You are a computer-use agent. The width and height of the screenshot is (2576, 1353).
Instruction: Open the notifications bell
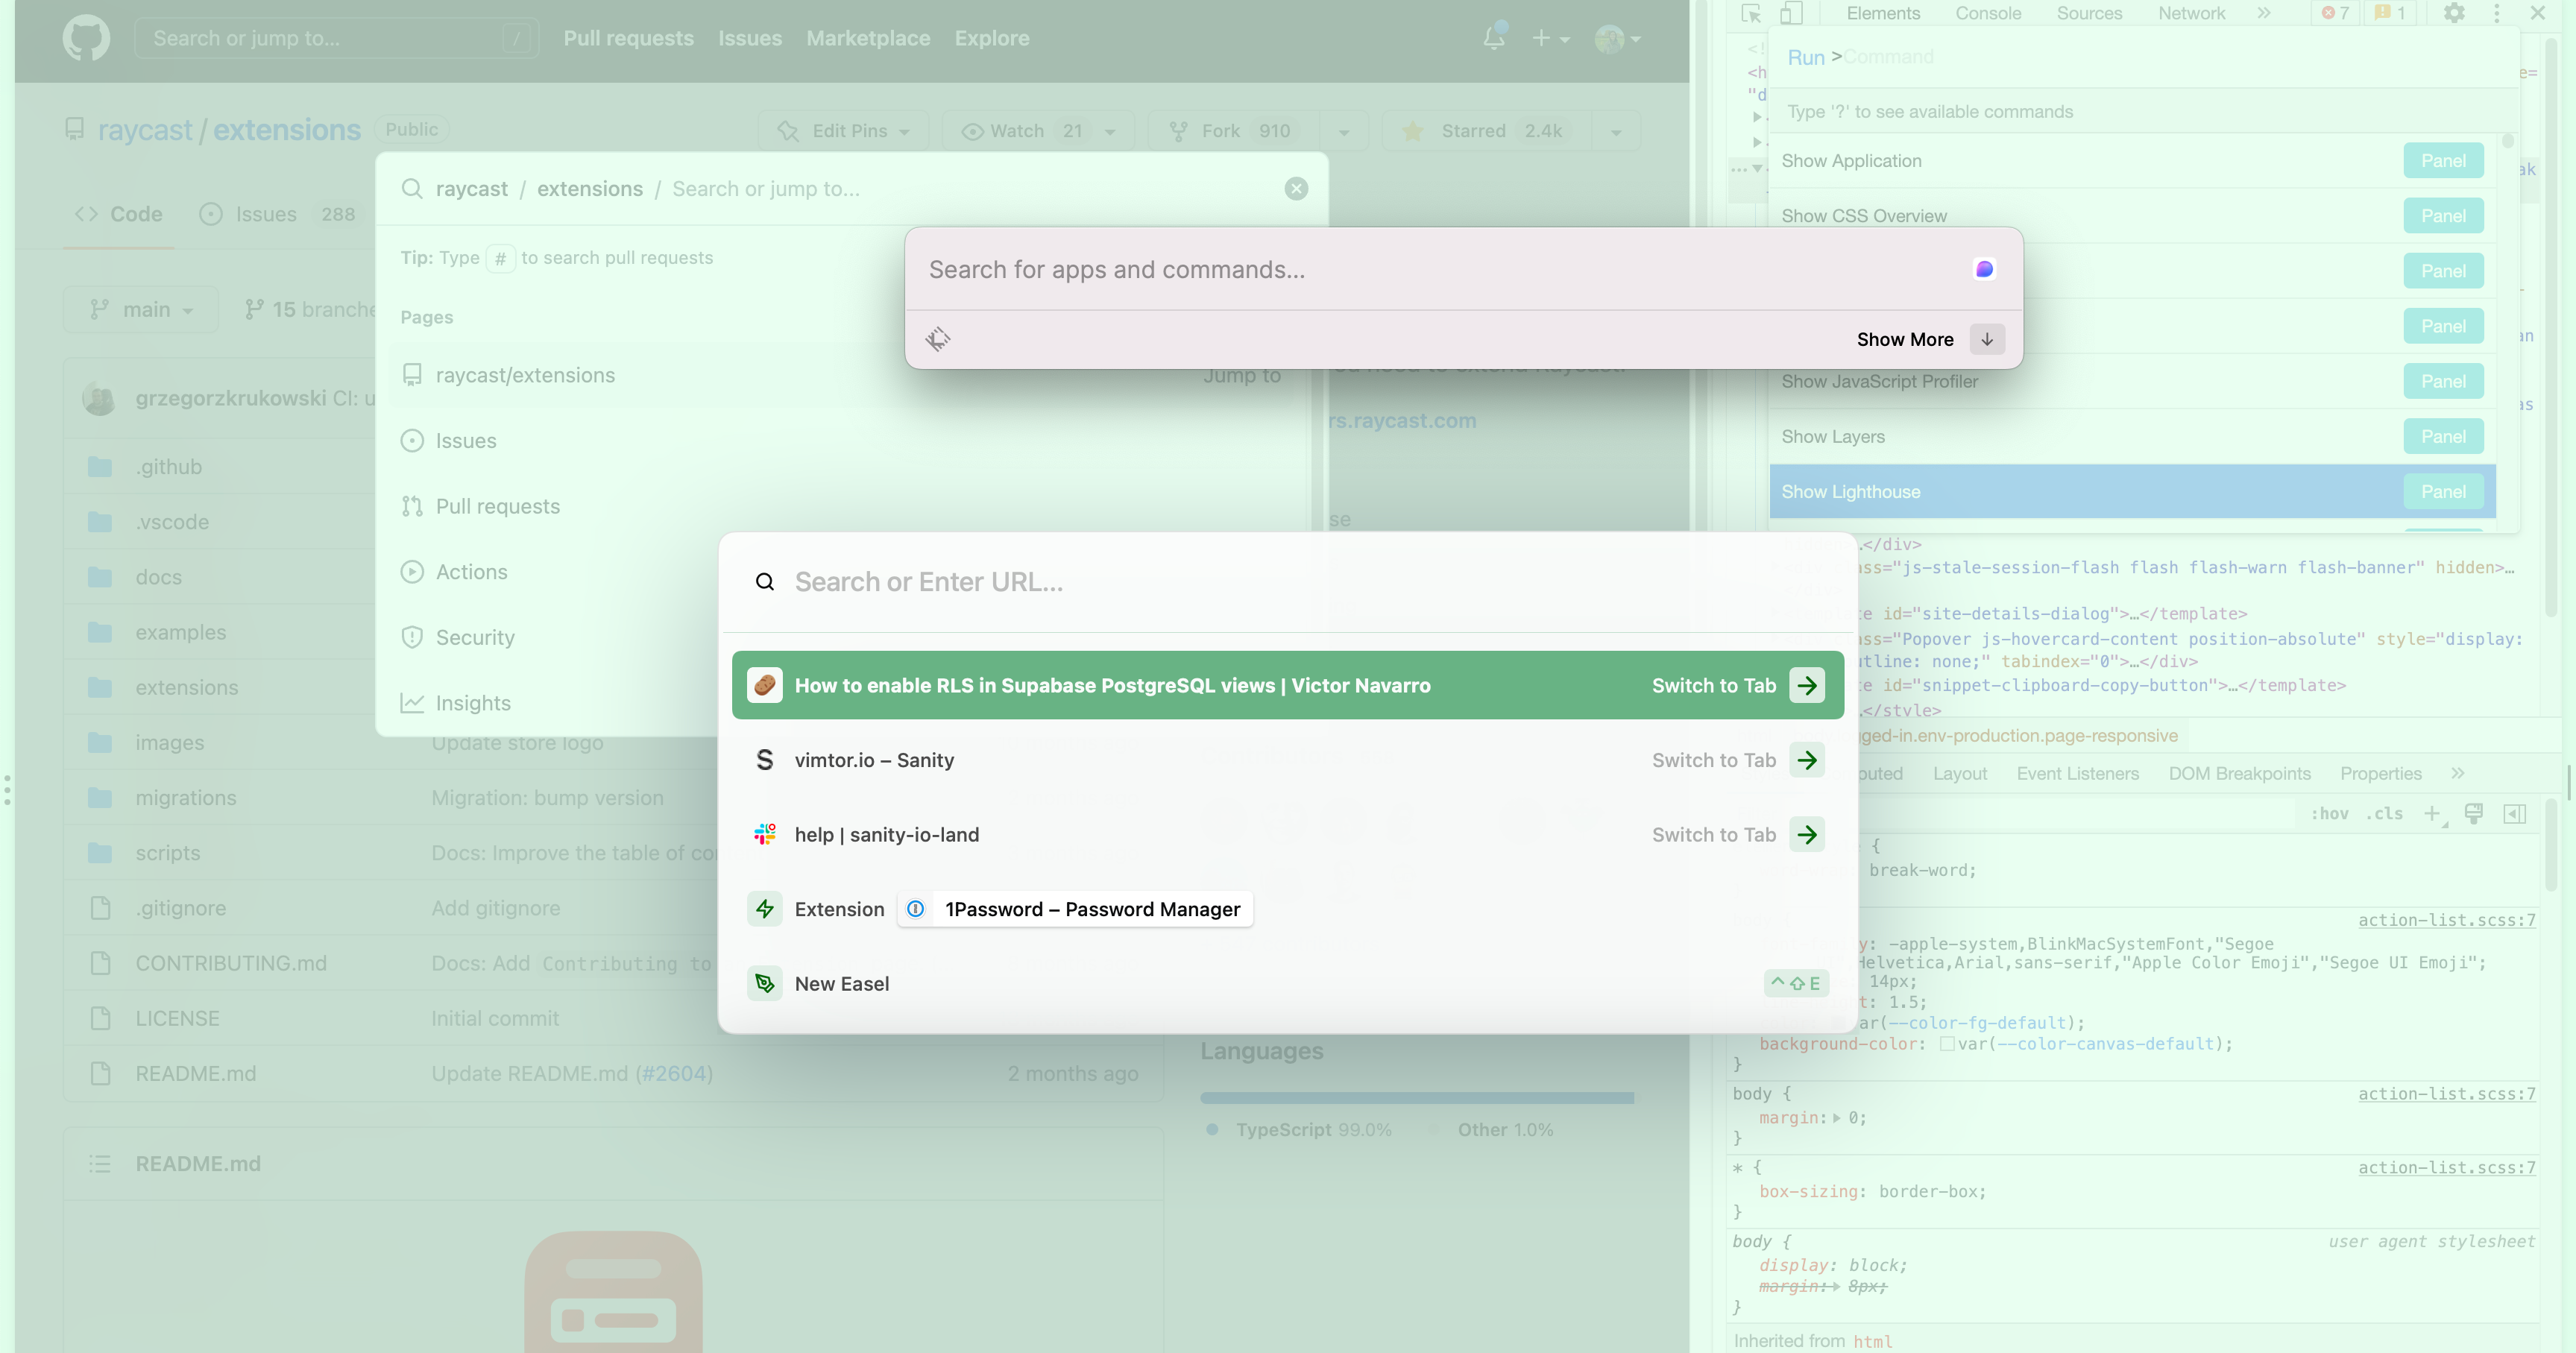[x=1493, y=38]
